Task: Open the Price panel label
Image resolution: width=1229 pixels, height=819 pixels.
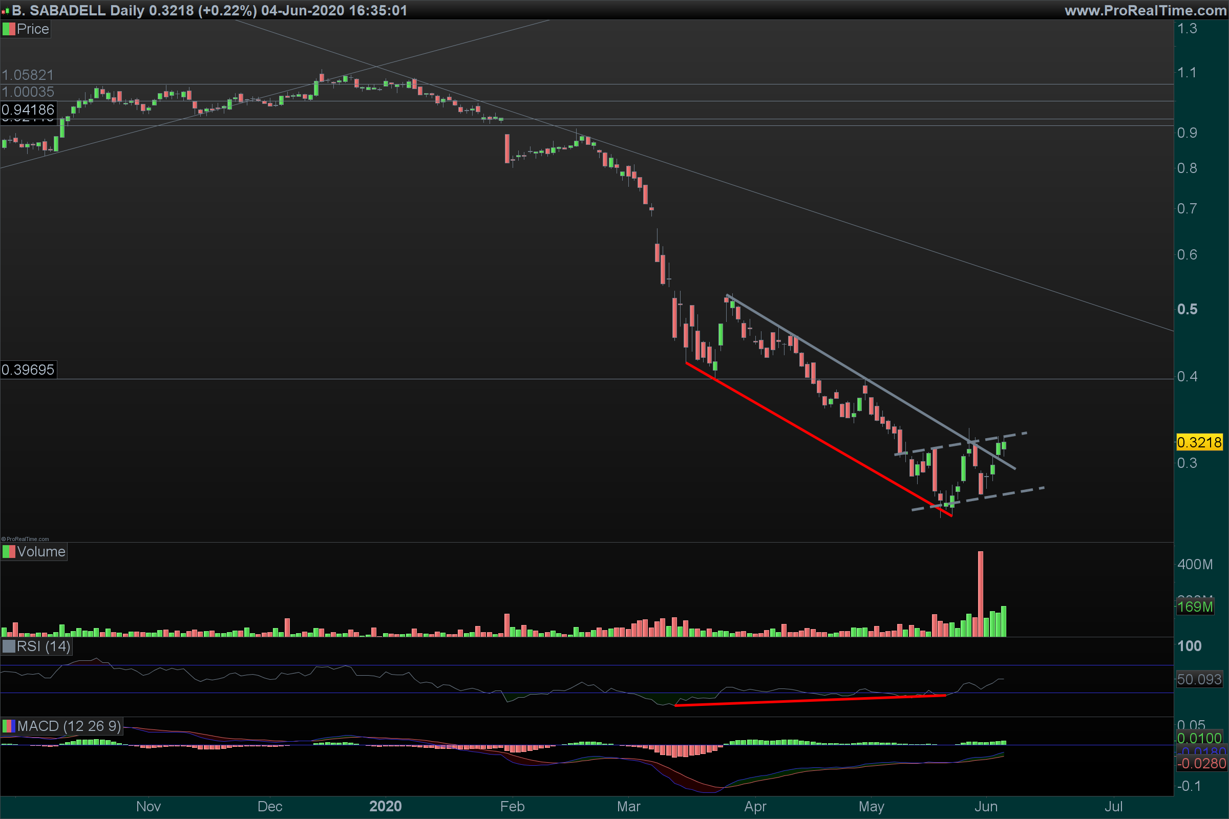Action: 32,29
